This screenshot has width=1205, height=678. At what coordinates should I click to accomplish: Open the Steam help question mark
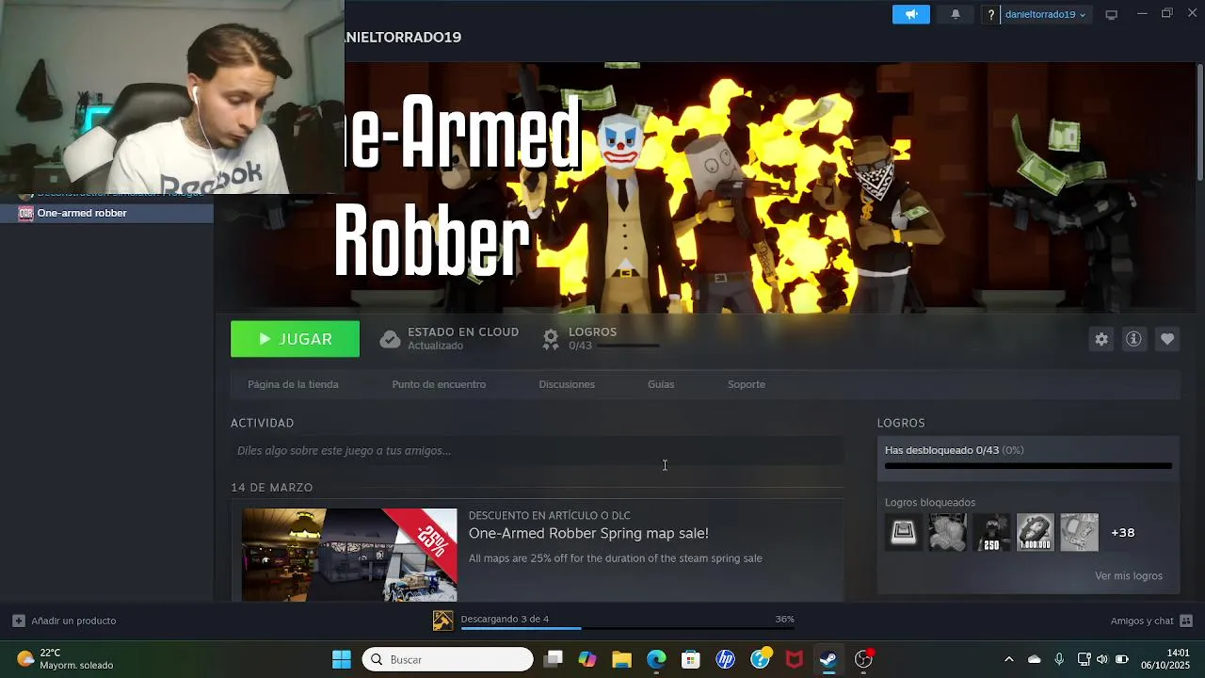pos(990,14)
